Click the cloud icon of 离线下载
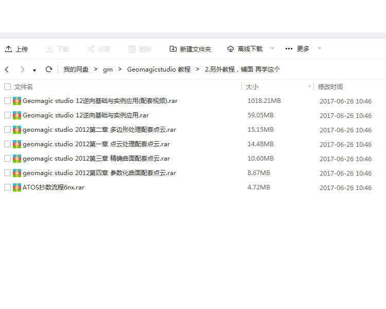 [x=231, y=49]
